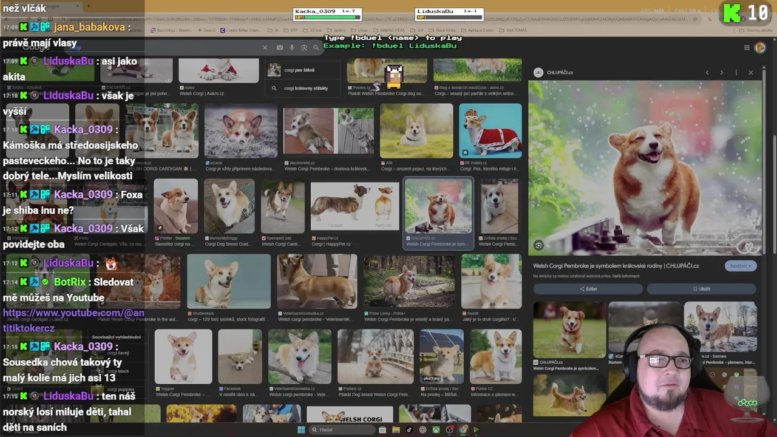Open File Explorer from taskbar

coord(396,430)
